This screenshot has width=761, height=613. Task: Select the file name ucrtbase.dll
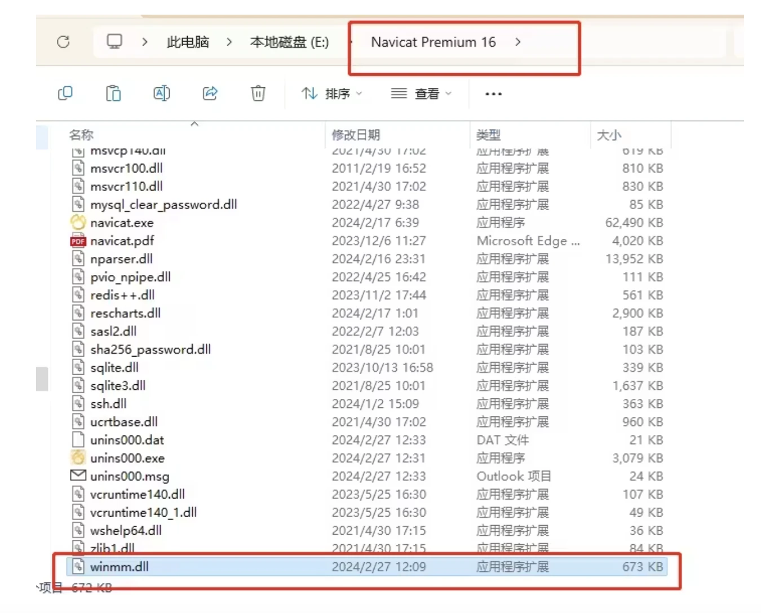pyautogui.click(x=124, y=421)
